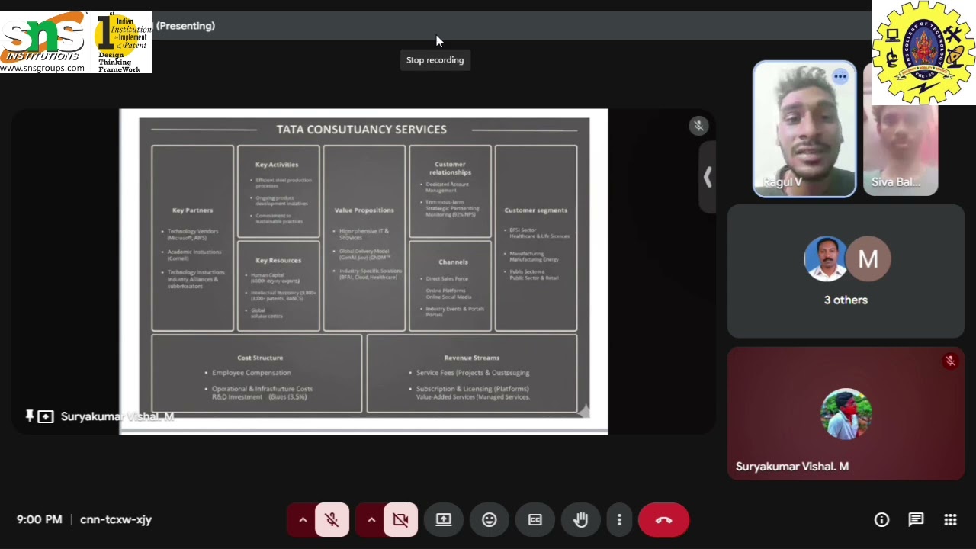Viewport: 976px width, 549px height.
Task: Collapse the side panel arrow
Action: point(708,178)
